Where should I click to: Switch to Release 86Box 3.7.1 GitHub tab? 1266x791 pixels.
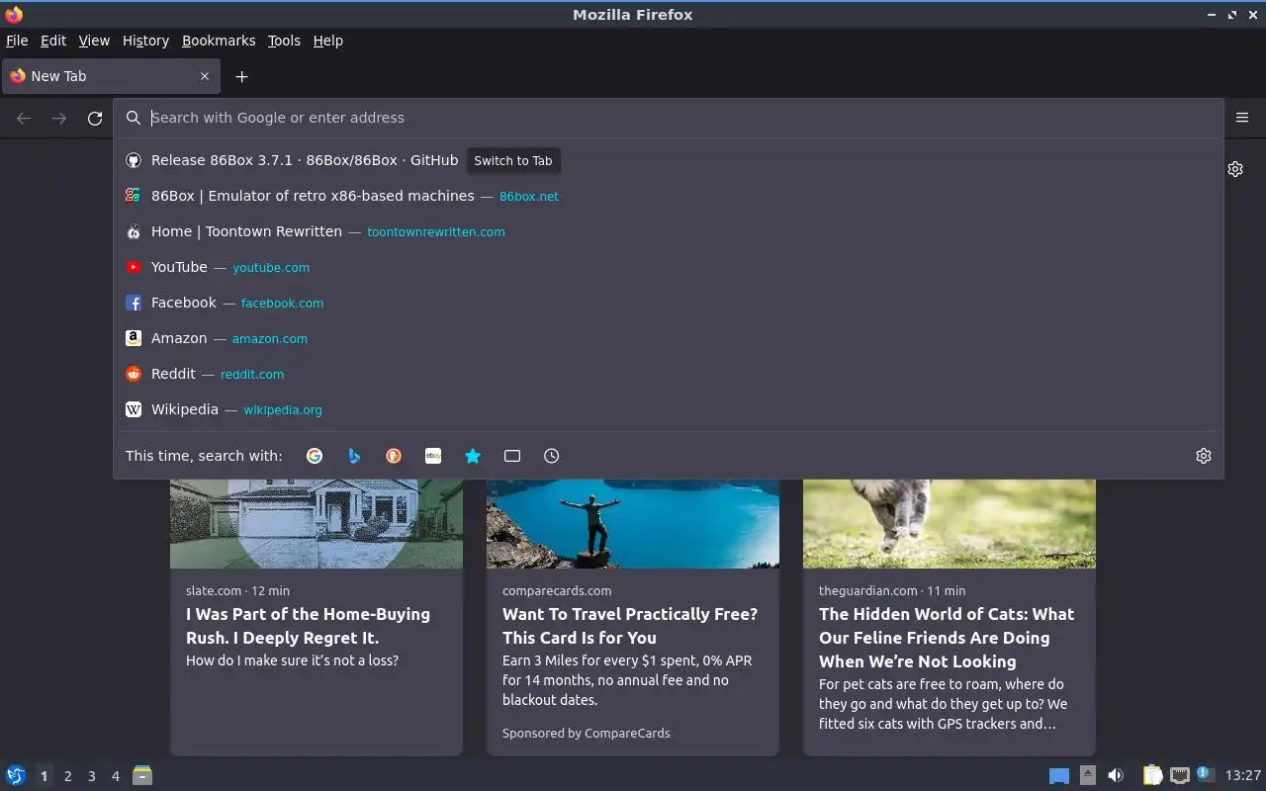pos(669,160)
